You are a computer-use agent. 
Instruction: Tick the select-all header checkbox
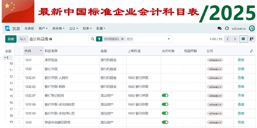point(20,51)
